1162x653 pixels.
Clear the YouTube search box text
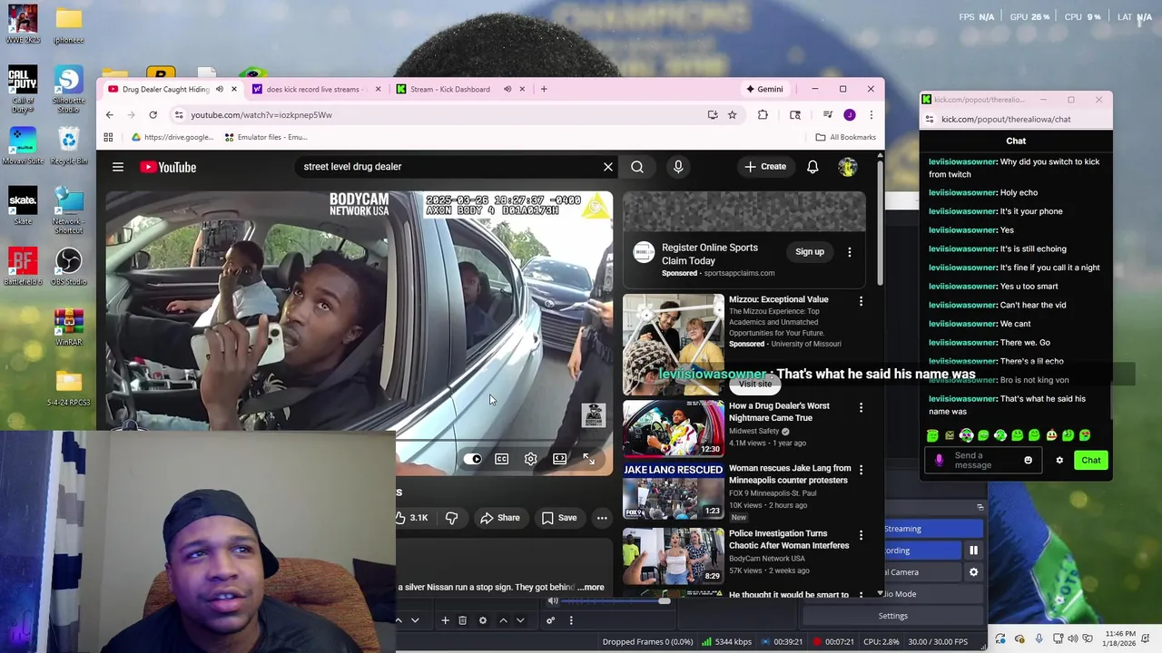coord(608,167)
